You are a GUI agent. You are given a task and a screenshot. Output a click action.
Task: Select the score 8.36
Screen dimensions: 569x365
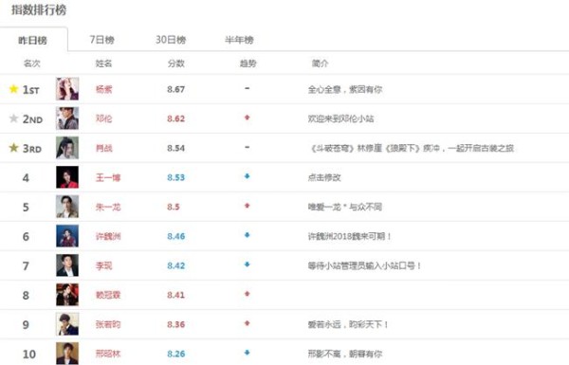pyautogui.click(x=176, y=324)
